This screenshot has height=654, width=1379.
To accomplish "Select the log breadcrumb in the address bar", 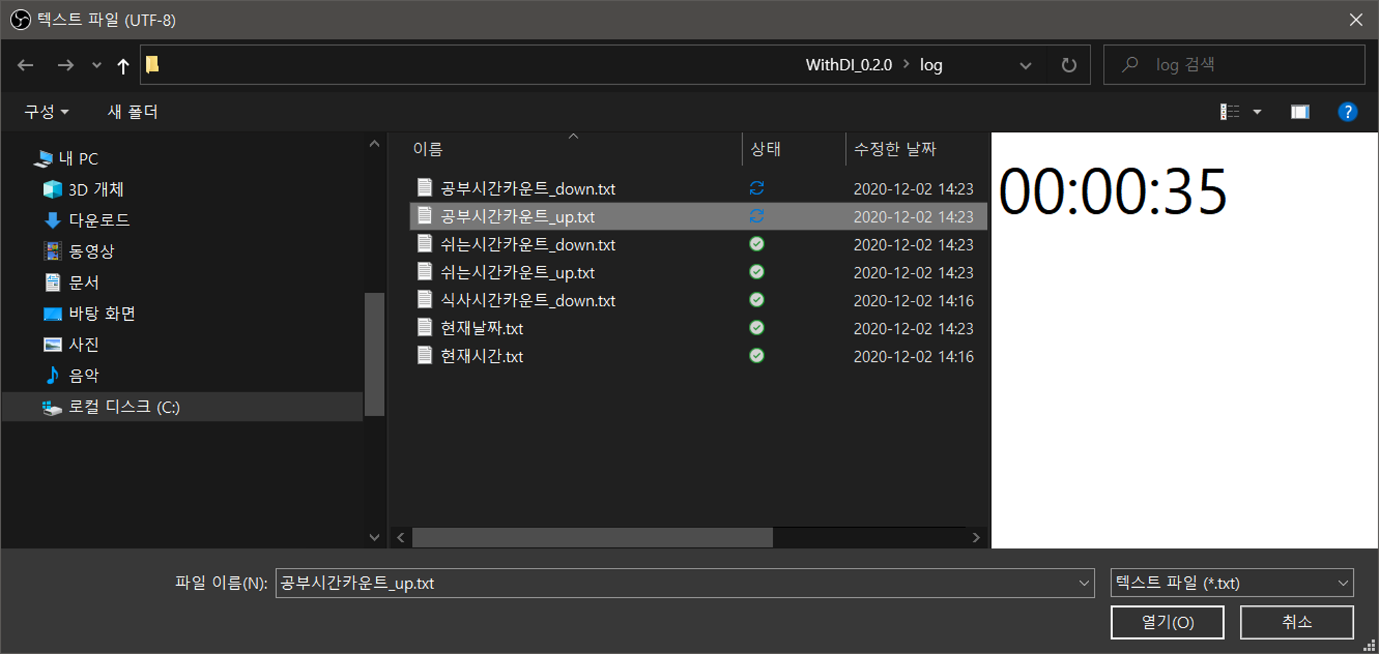I will click(x=931, y=64).
